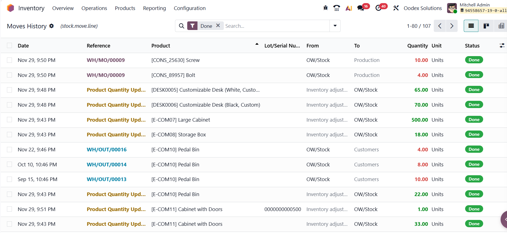Open the Oodex Solutions company switcher
Viewport: 507px width, 233px height.
pyautogui.click(x=422, y=8)
